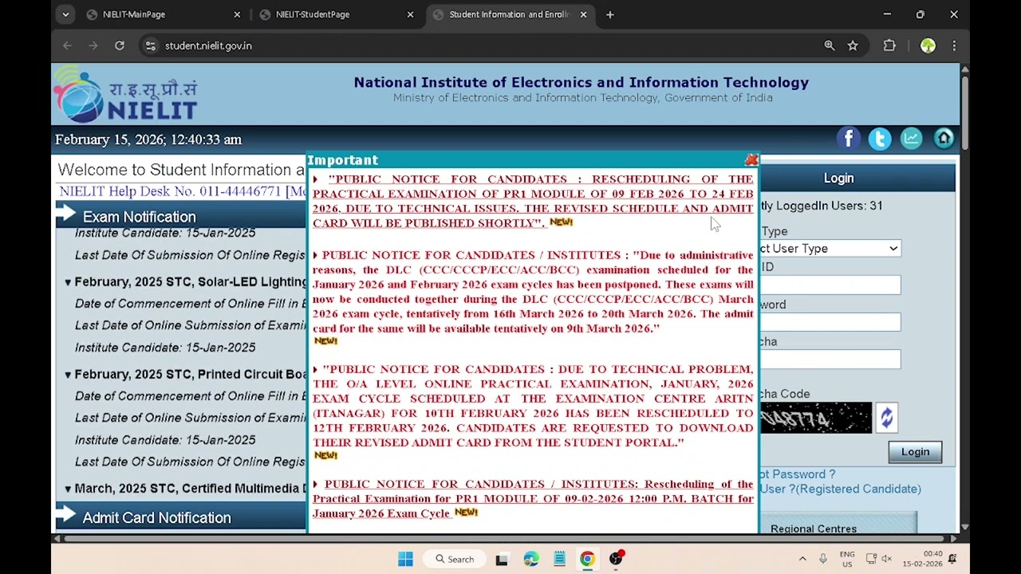The height and width of the screenshot is (574, 1021).
Task: Open Chrome three-dot menu
Action: coord(954,45)
